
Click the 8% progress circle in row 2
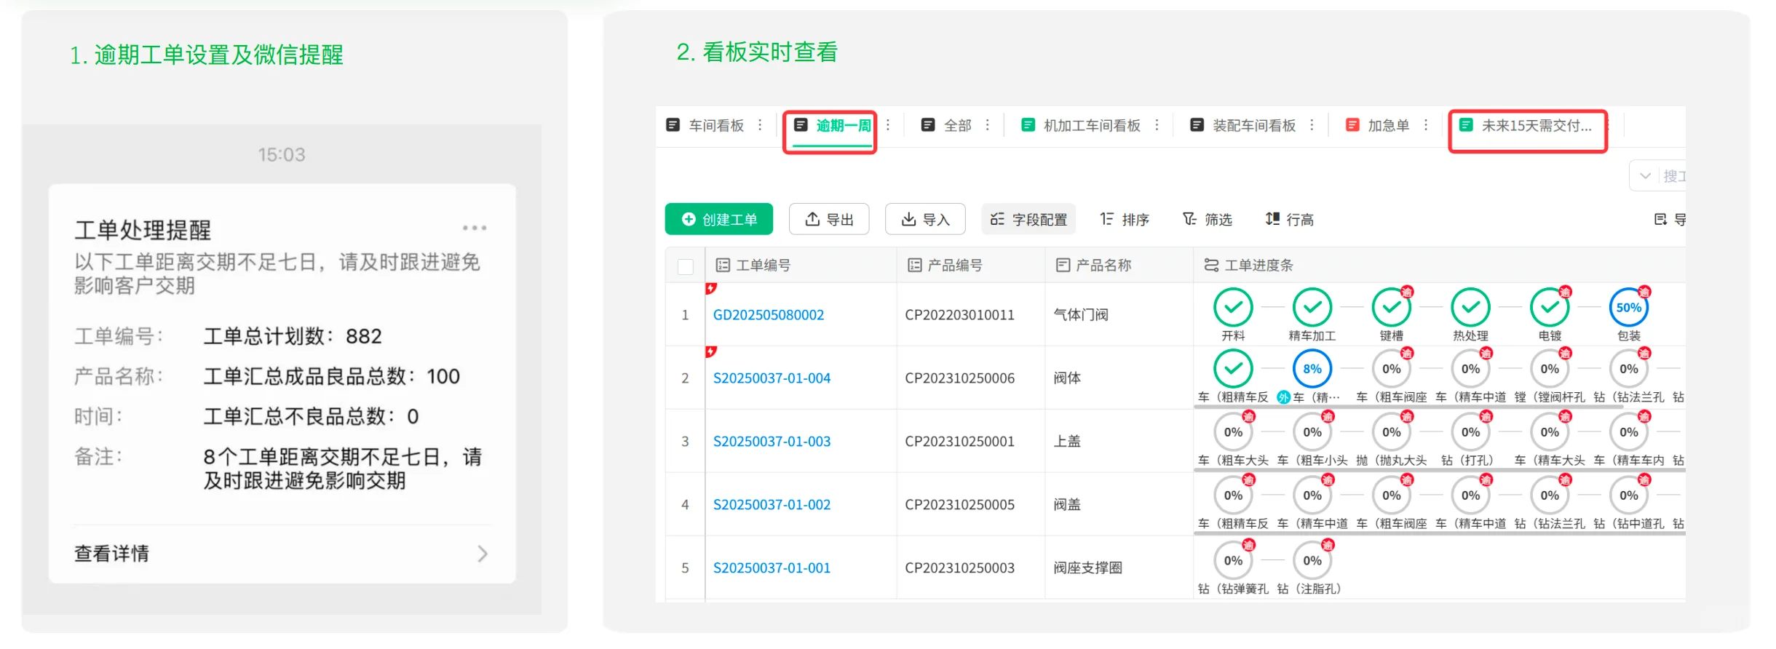coord(1312,369)
